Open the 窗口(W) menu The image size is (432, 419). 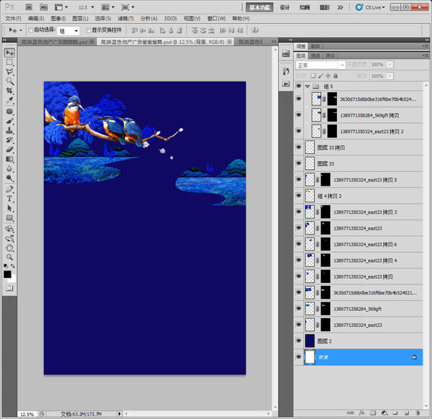click(216, 19)
